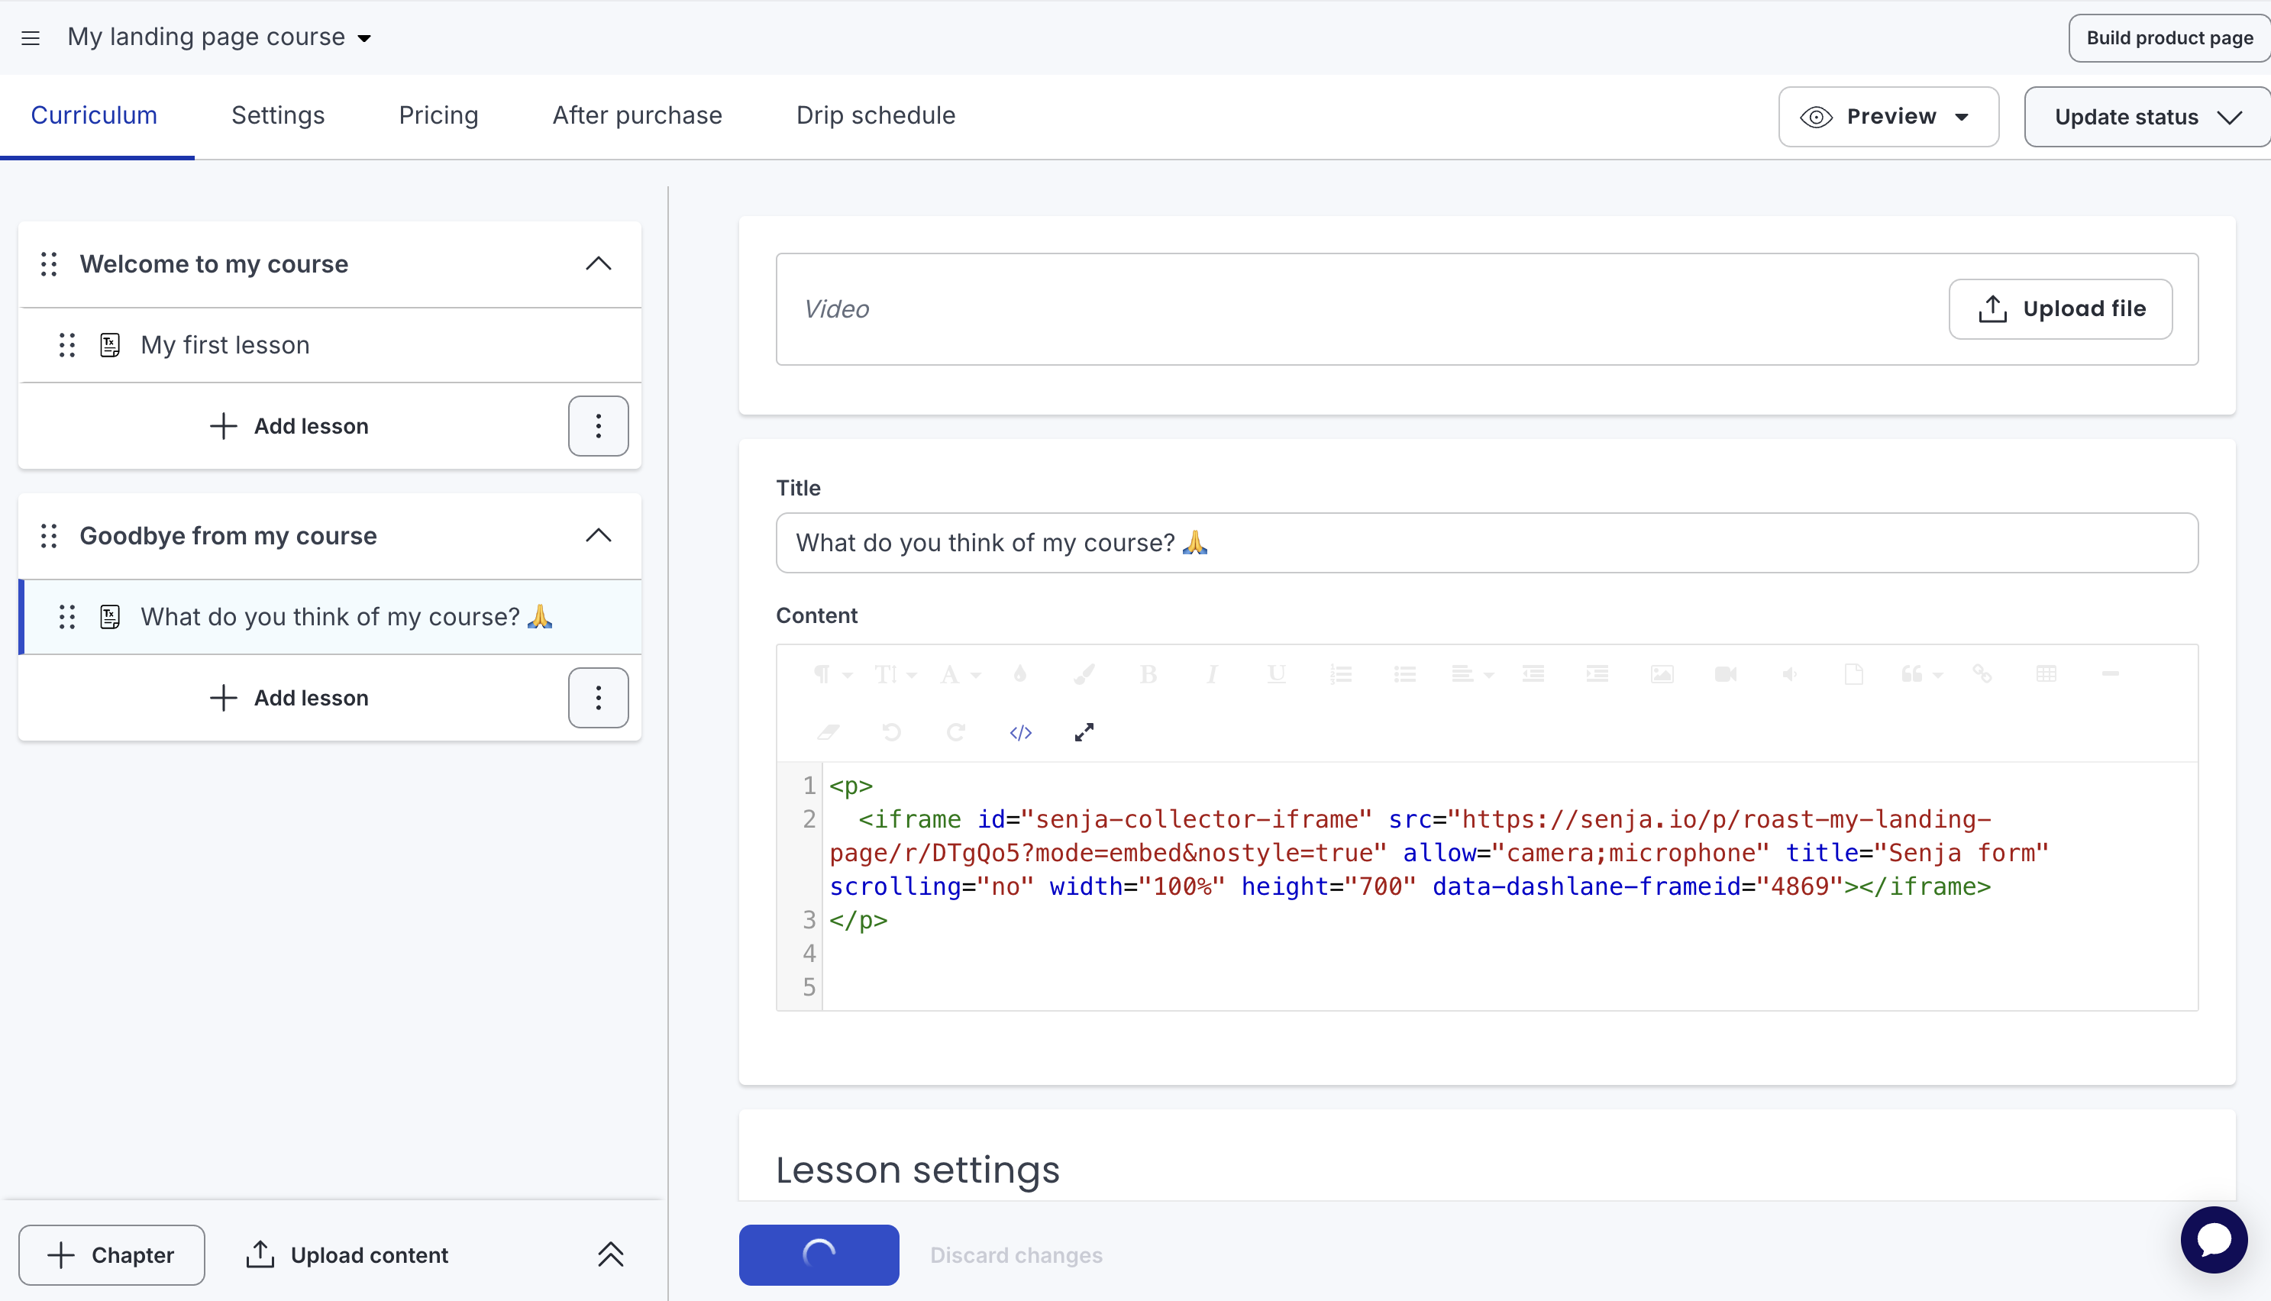This screenshot has height=1301, width=2271.
Task: Add lesson to Welcome chapter
Action: (289, 426)
